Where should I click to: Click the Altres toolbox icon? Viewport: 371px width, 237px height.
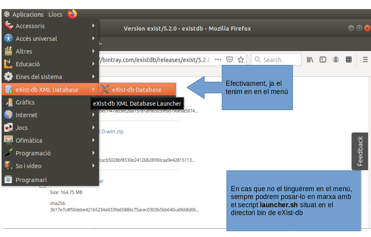click(8, 51)
